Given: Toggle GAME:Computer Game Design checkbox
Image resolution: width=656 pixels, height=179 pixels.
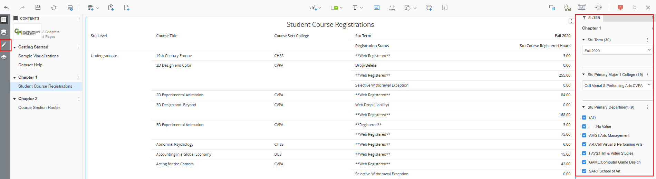Looking at the screenshot, I should 584,162.
